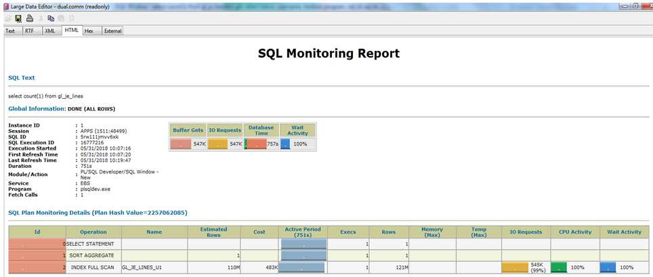Click the Active Period (751s) column header

303,232
